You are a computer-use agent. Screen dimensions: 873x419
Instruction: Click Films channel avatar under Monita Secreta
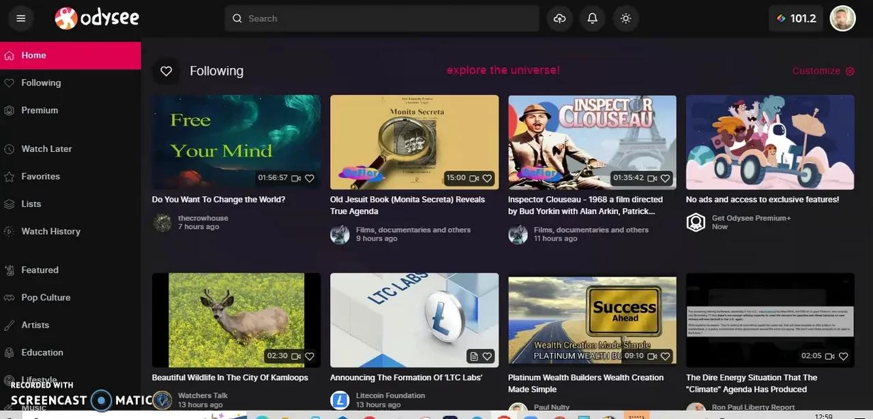340,234
